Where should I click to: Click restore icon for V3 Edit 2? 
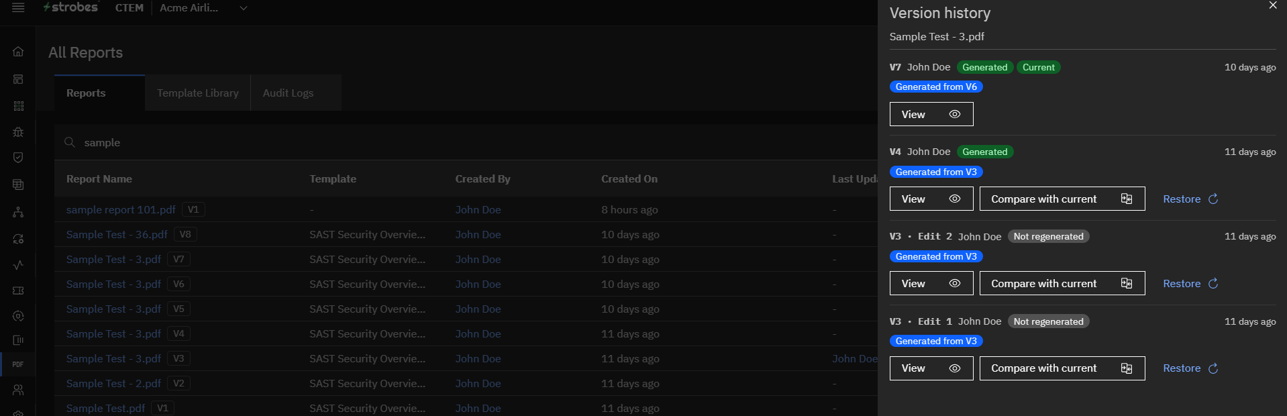click(x=1213, y=284)
